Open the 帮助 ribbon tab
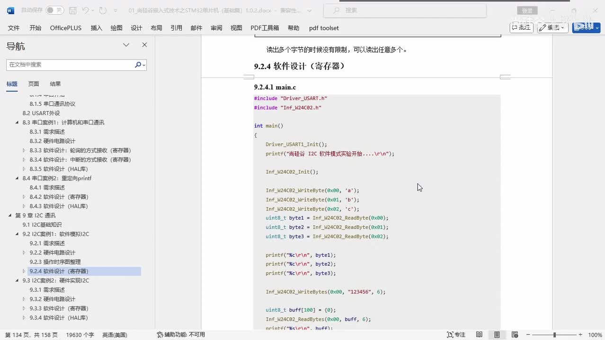The width and height of the screenshot is (605, 340). pyautogui.click(x=294, y=28)
